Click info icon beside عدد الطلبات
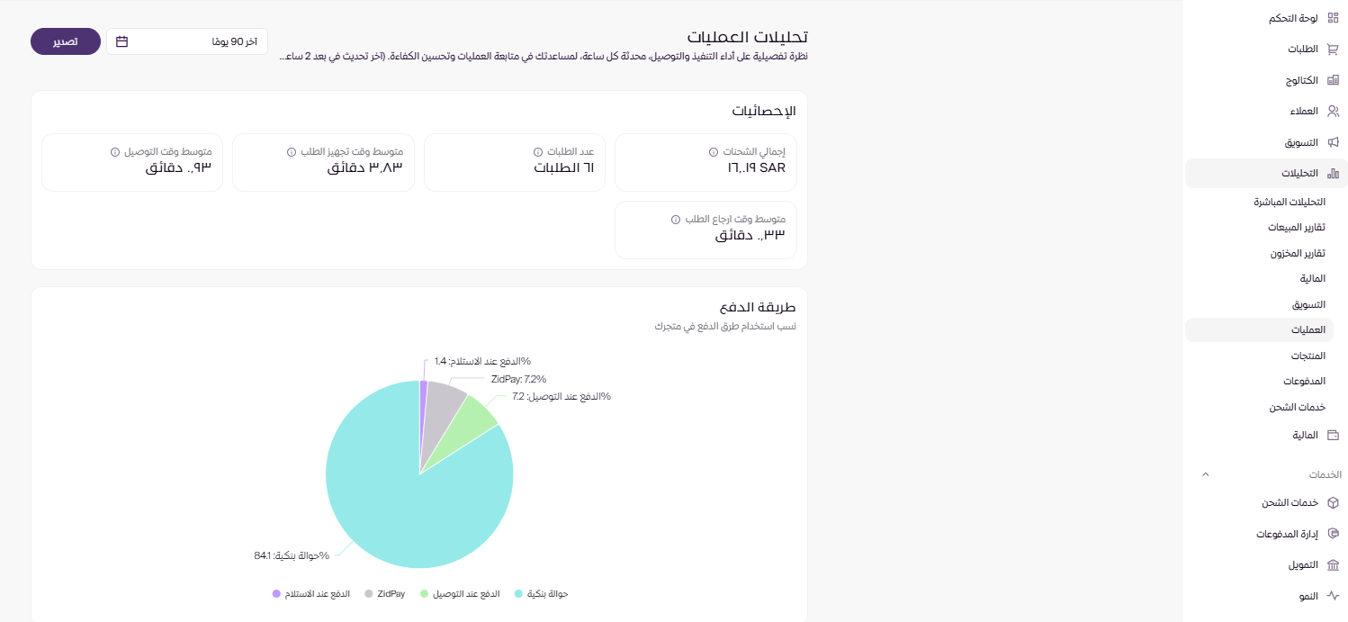Screen dimensions: 1348x622 click(538, 152)
